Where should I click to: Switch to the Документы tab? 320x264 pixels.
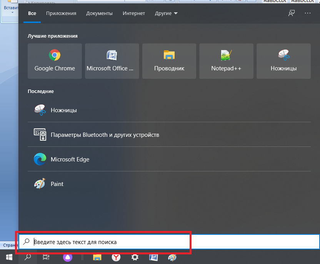click(99, 13)
